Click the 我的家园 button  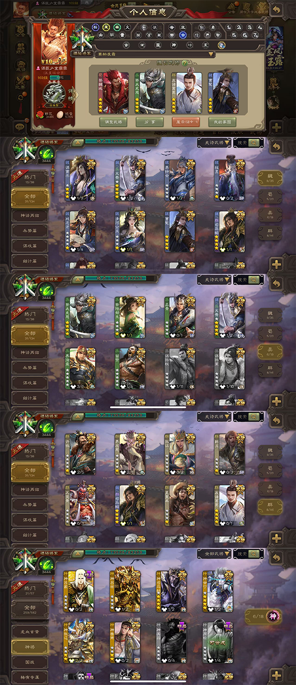pyautogui.click(x=222, y=122)
